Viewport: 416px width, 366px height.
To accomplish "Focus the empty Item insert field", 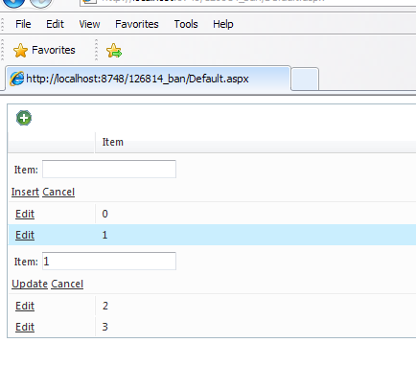I will point(109,170).
